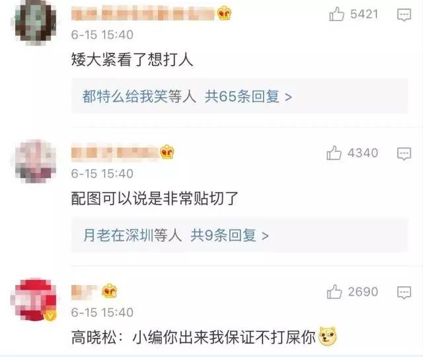423x357 pixels.
Task: Click crown badge beside third commenter's name
Action: [109, 291]
